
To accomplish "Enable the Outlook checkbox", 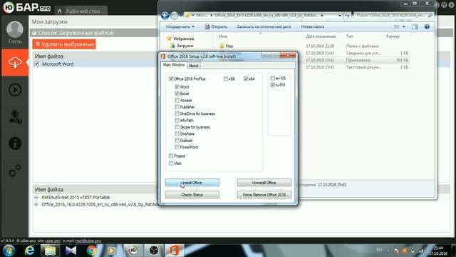I will point(177,141).
